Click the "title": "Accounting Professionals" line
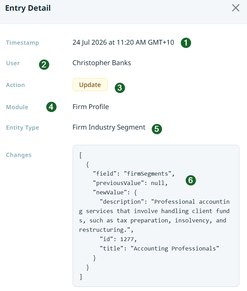247x291 pixels. pyautogui.click(x=159, y=248)
